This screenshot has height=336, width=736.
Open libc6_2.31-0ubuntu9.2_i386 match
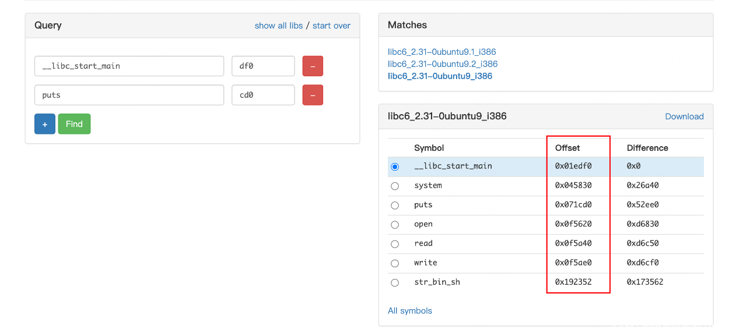click(443, 64)
